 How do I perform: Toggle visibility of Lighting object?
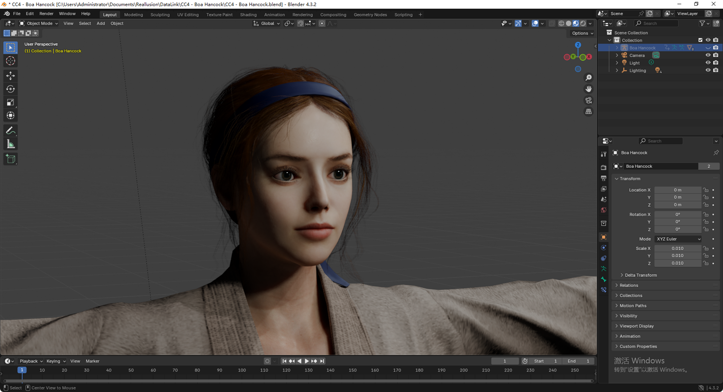click(x=708, y=70)
